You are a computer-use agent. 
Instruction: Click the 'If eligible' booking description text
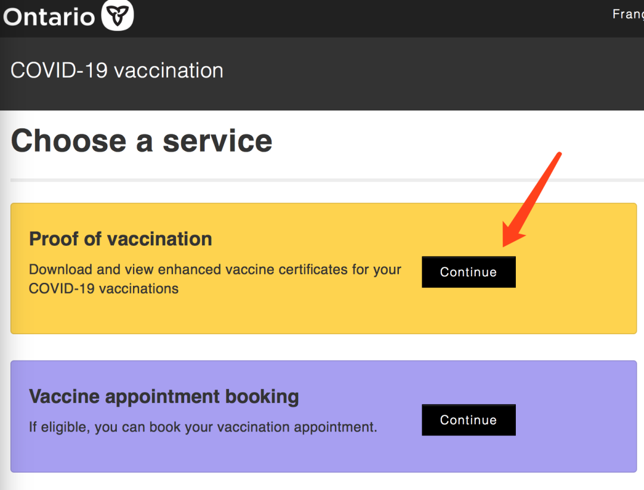coord(203,427)
